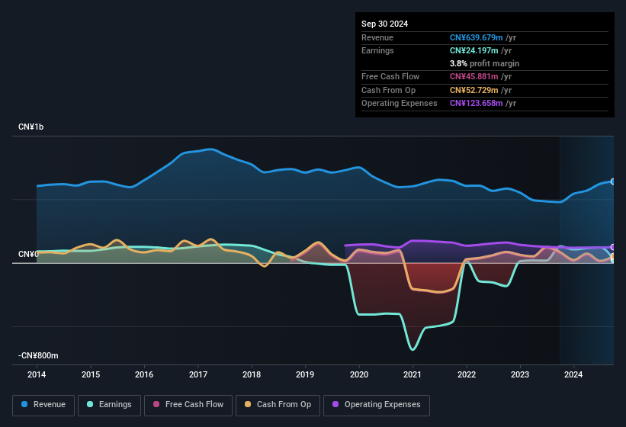The height and width of the screenshot is (427, 626).
Task: Click Earnings value CN¥24.197m in tooltip
Action: 474,50
